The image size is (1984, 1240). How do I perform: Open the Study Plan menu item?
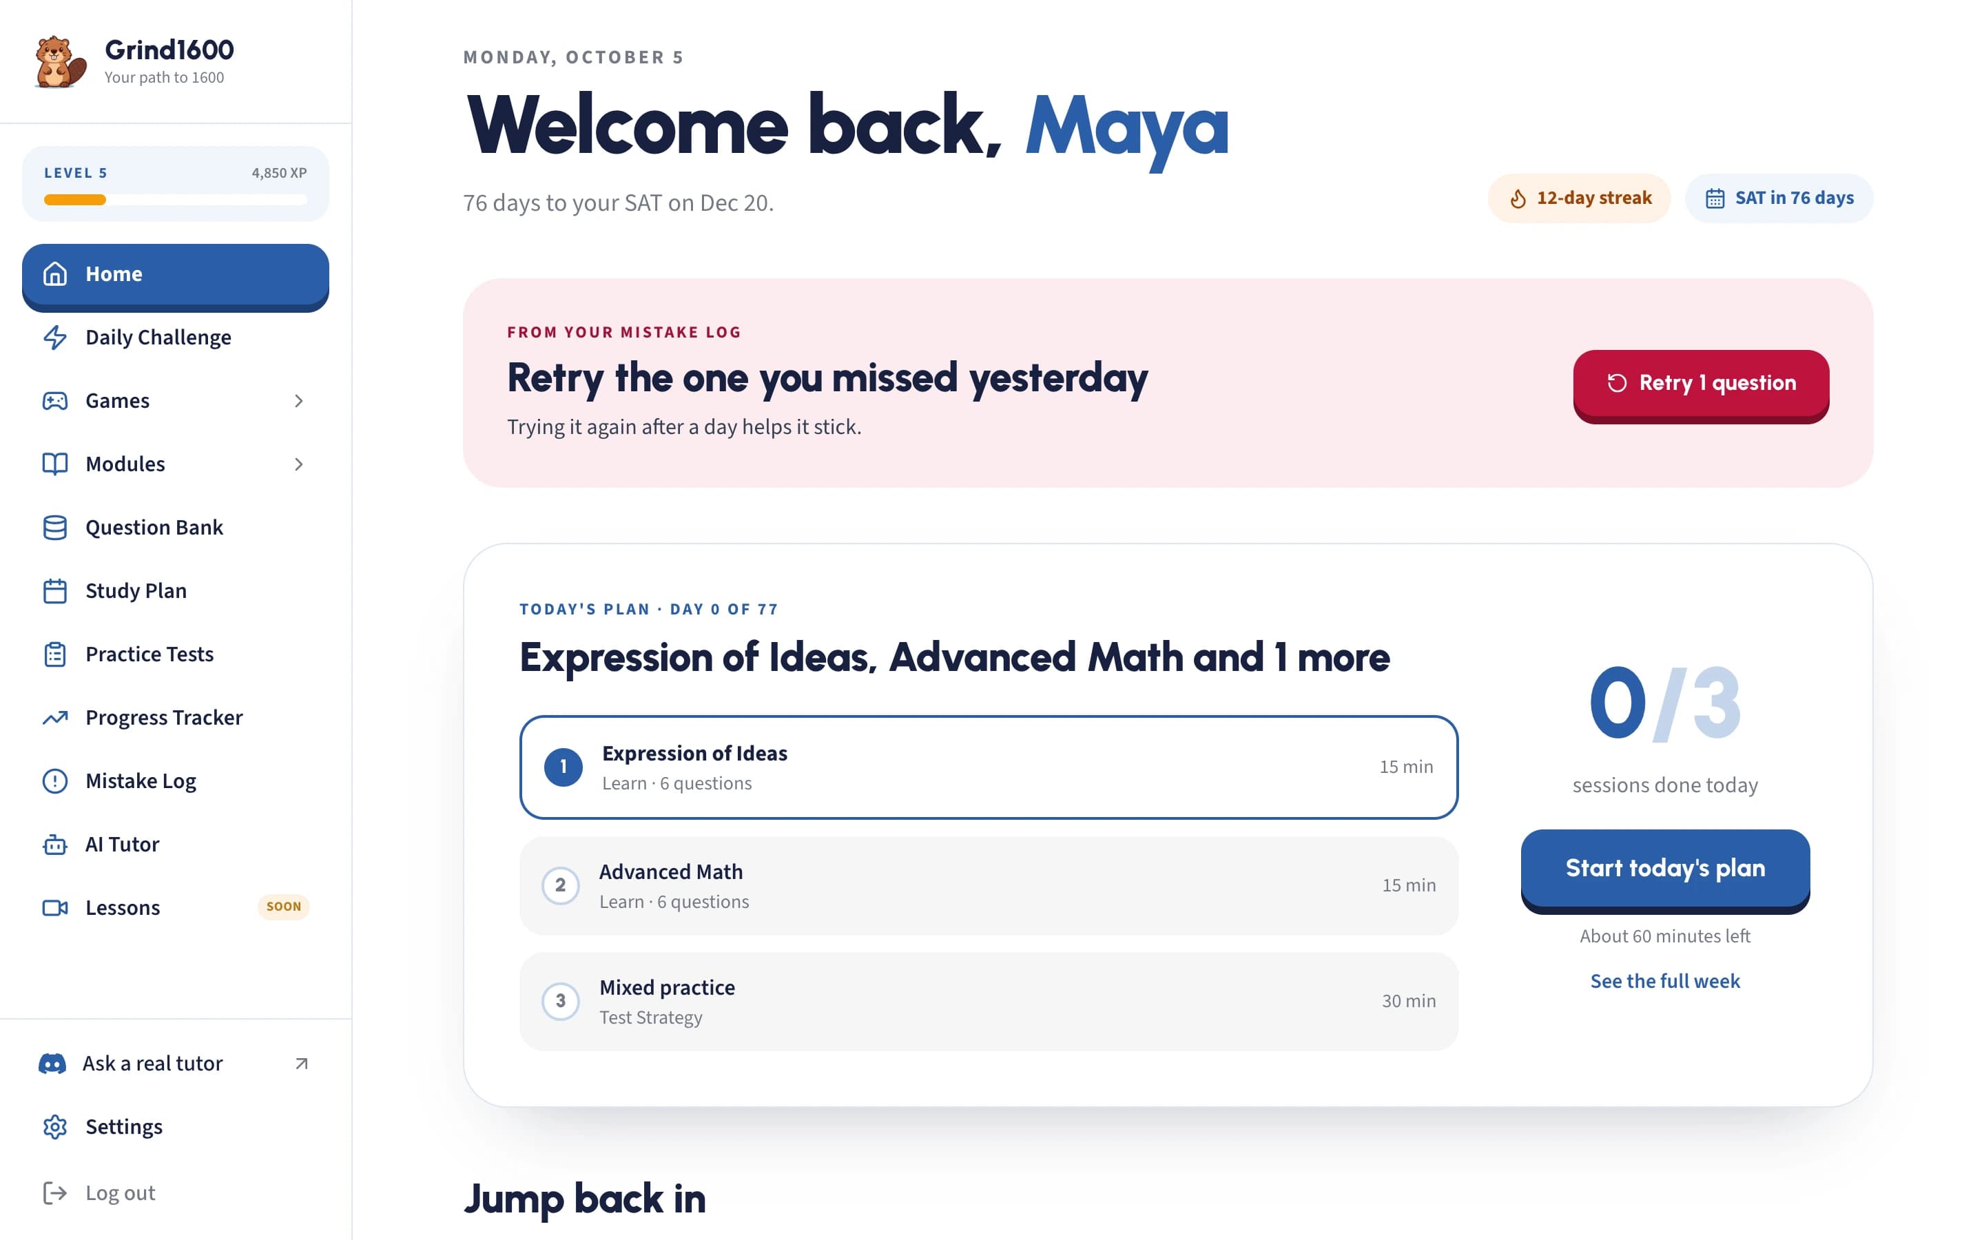click(176, 591)
